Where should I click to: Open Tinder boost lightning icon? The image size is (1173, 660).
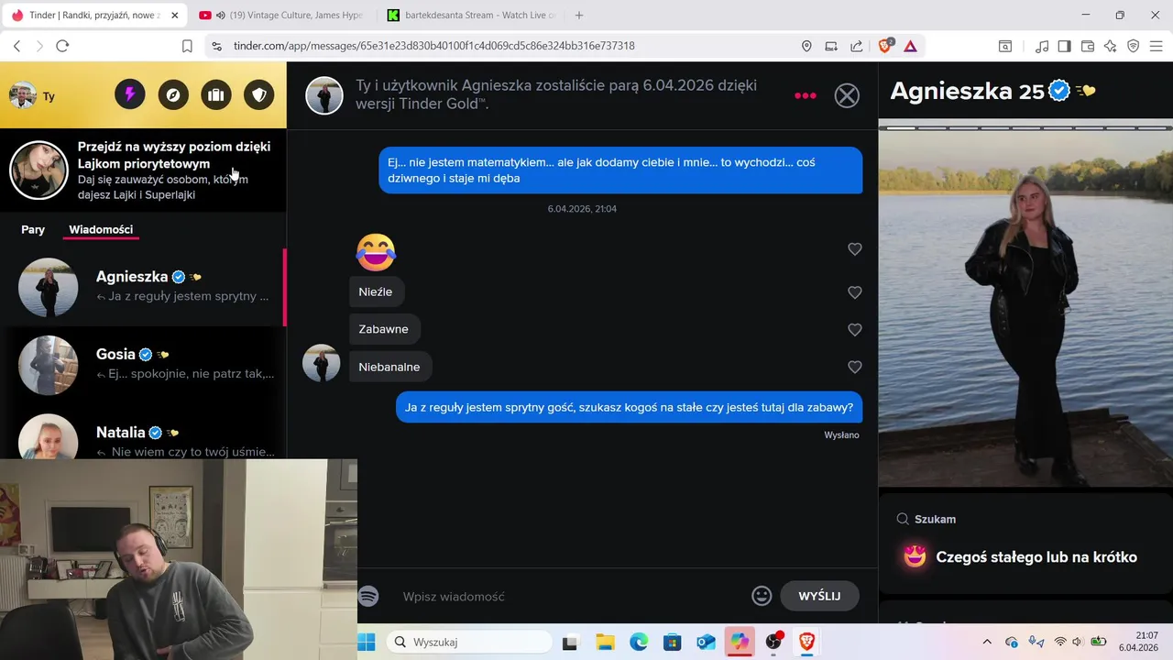tap(130, 94)
